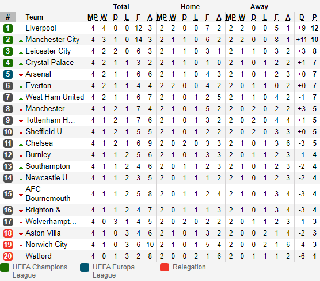Image resolution: width=320 pixels, height=281 pixels.
Task: Click Arsenal's blue rank 5 badge
Action: (8, 74)
